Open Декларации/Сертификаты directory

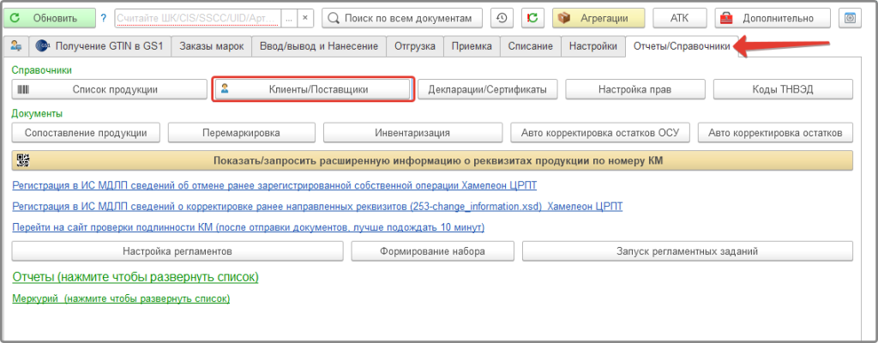click(487, 89)
